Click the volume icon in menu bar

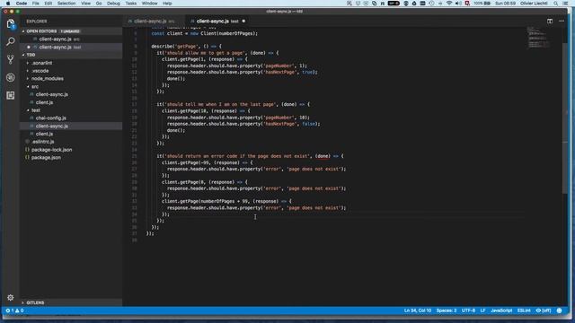[x=458, y=4]
